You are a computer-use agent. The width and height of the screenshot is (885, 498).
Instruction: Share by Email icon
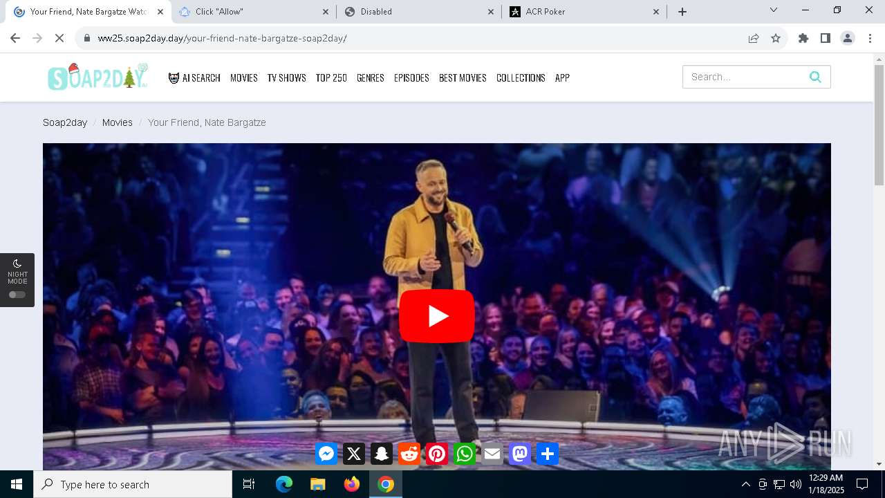(x=492, y=454)
